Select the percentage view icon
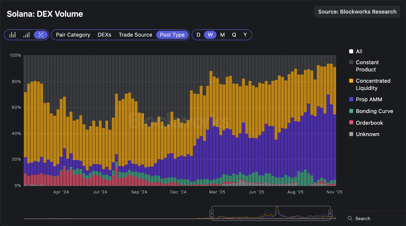Screen dimensions: 406x226 (41, 35)
